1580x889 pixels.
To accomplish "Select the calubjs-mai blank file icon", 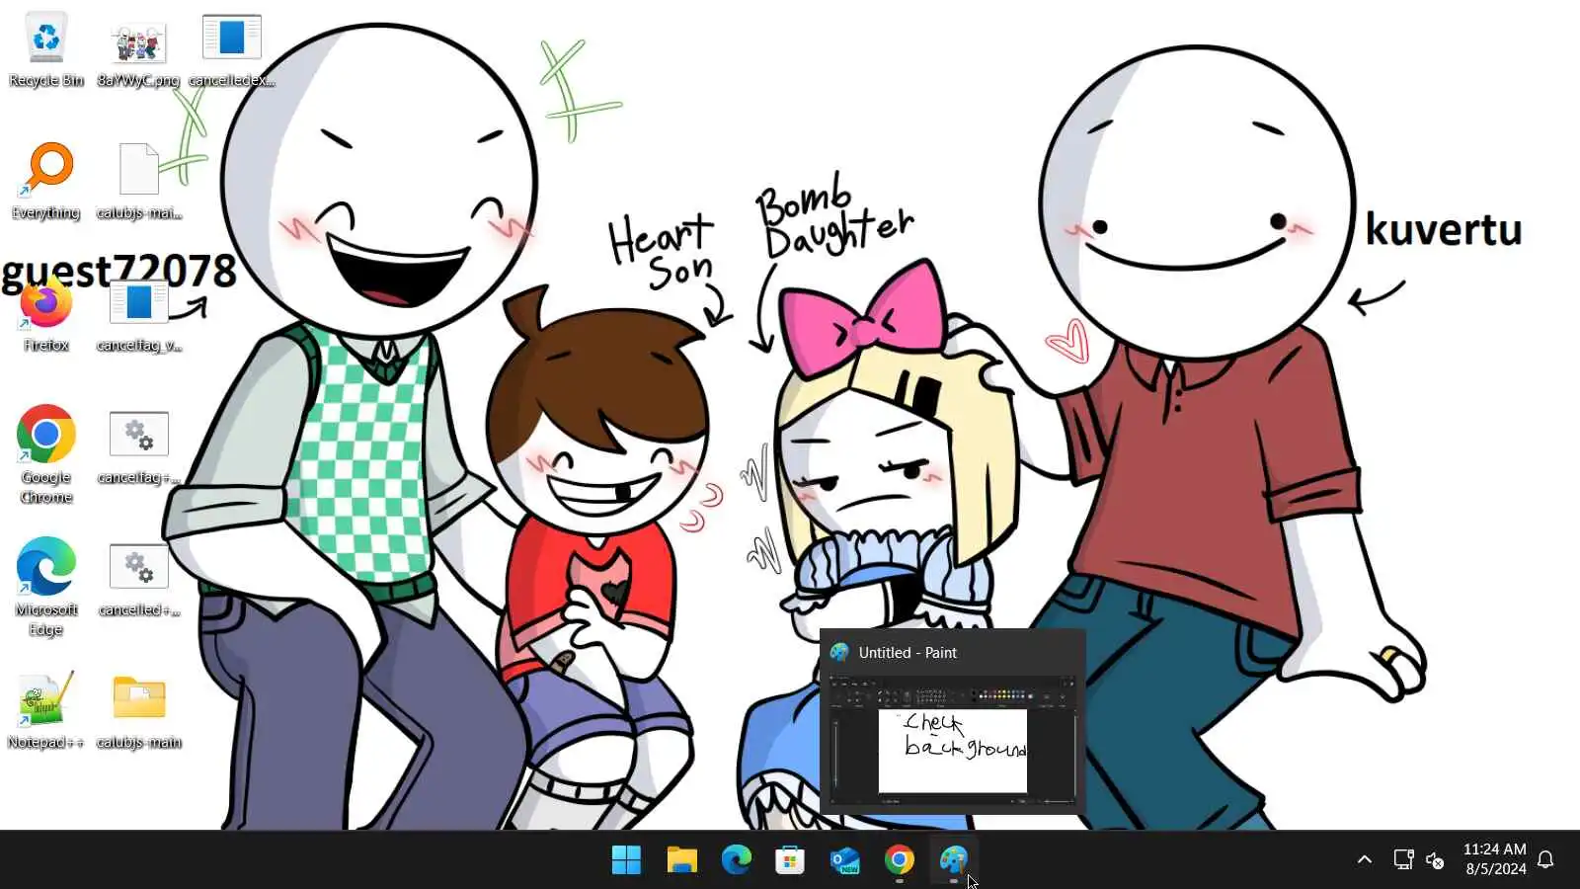I will tap(138, 182).
